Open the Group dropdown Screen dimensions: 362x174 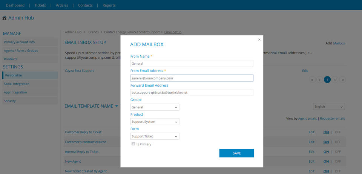point(155,107)
